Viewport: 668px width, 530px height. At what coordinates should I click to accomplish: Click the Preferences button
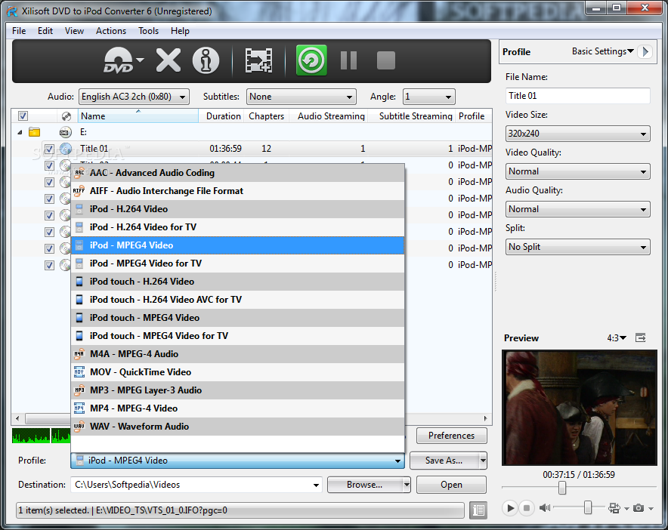tap(451, 436)
